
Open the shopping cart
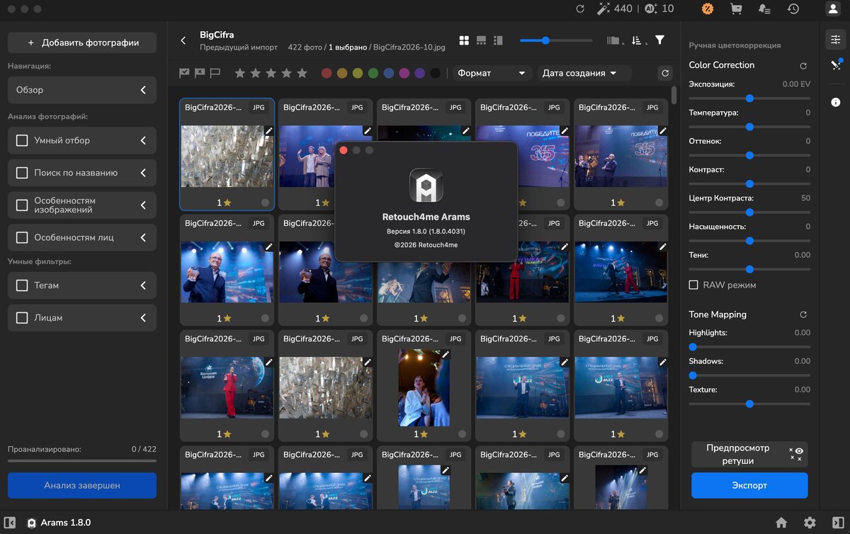(x=736, y=9)
